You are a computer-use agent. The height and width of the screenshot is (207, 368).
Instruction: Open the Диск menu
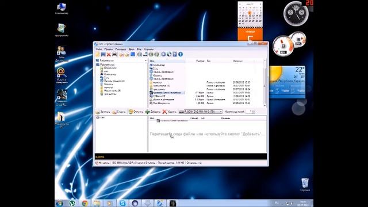(x=132, y=49)
